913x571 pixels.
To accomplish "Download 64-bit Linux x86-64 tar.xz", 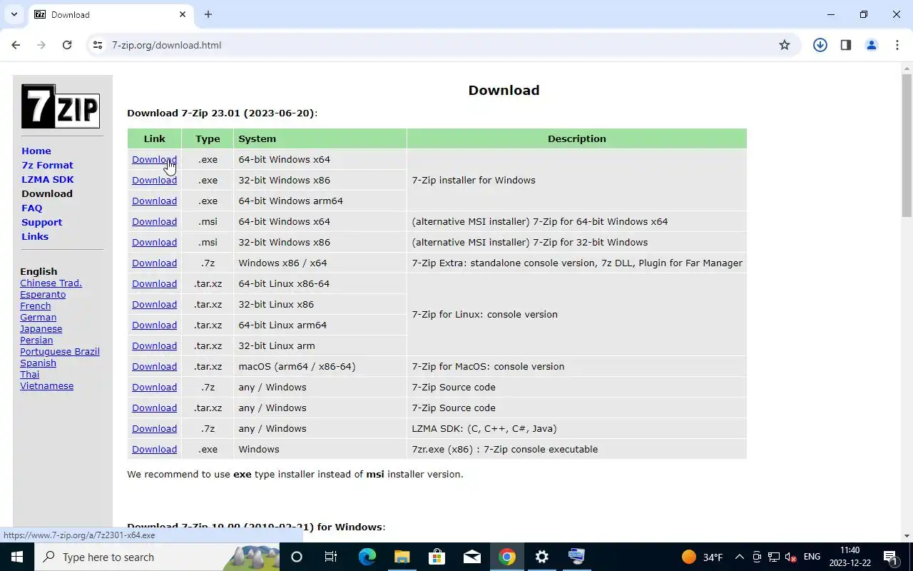I will [x=154, y=283].
